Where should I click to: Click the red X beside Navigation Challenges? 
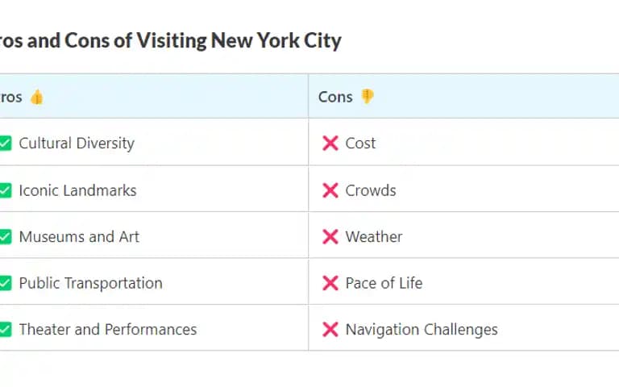click(330, 329)
